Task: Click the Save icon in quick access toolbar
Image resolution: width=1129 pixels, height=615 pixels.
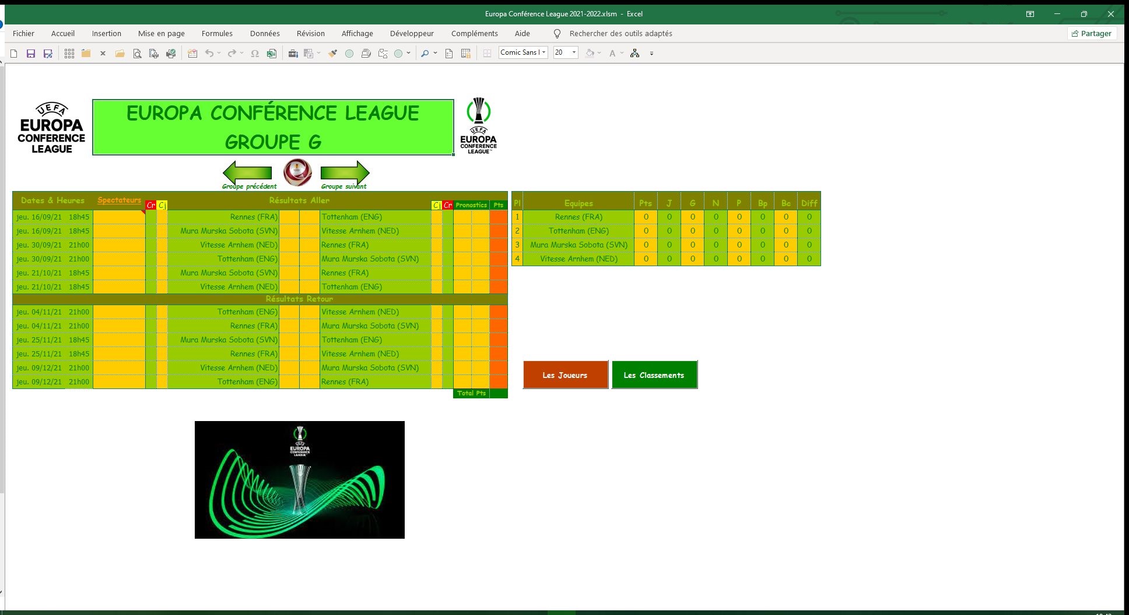Action: 31,54
